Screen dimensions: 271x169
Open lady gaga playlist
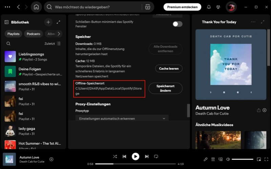pyautogui.click(x=34, y=131)
